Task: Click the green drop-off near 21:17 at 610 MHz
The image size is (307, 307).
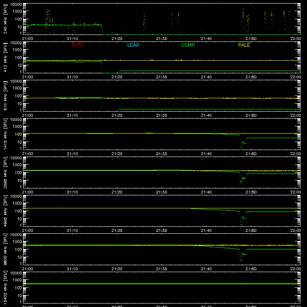Action: [101, 104]
